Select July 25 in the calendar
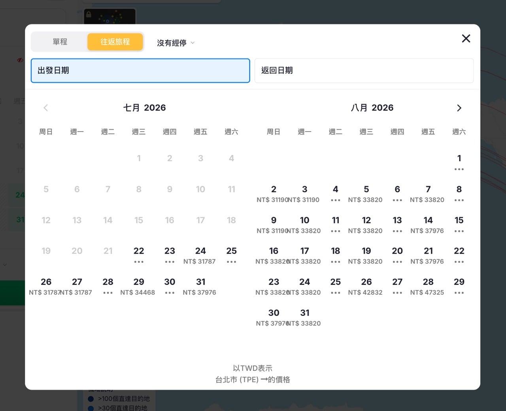This screenshot has height=411, width=506. point(231,255)
